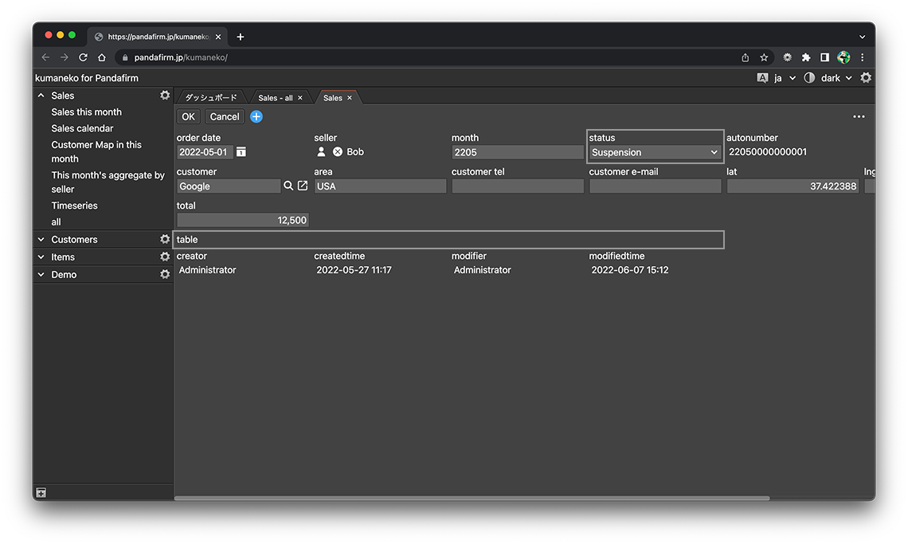The height and width of the screenshot is (544, 908).
Task: Open the status Suspension dropdown
Action: (655, 152)
